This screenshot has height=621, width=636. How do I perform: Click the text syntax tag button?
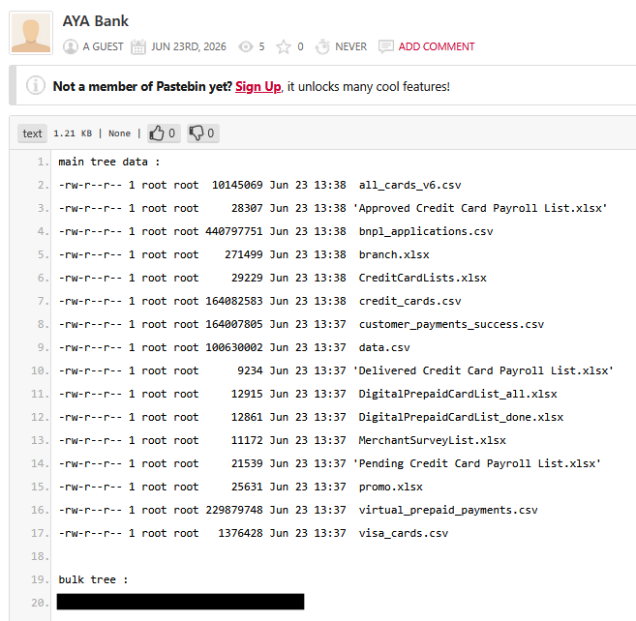(x=33, y=133)
